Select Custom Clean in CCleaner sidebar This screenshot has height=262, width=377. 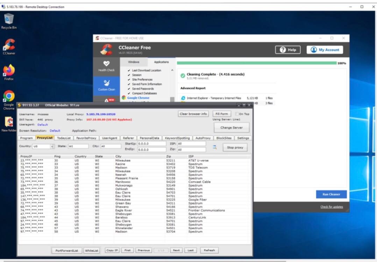(x=106, y=86)
